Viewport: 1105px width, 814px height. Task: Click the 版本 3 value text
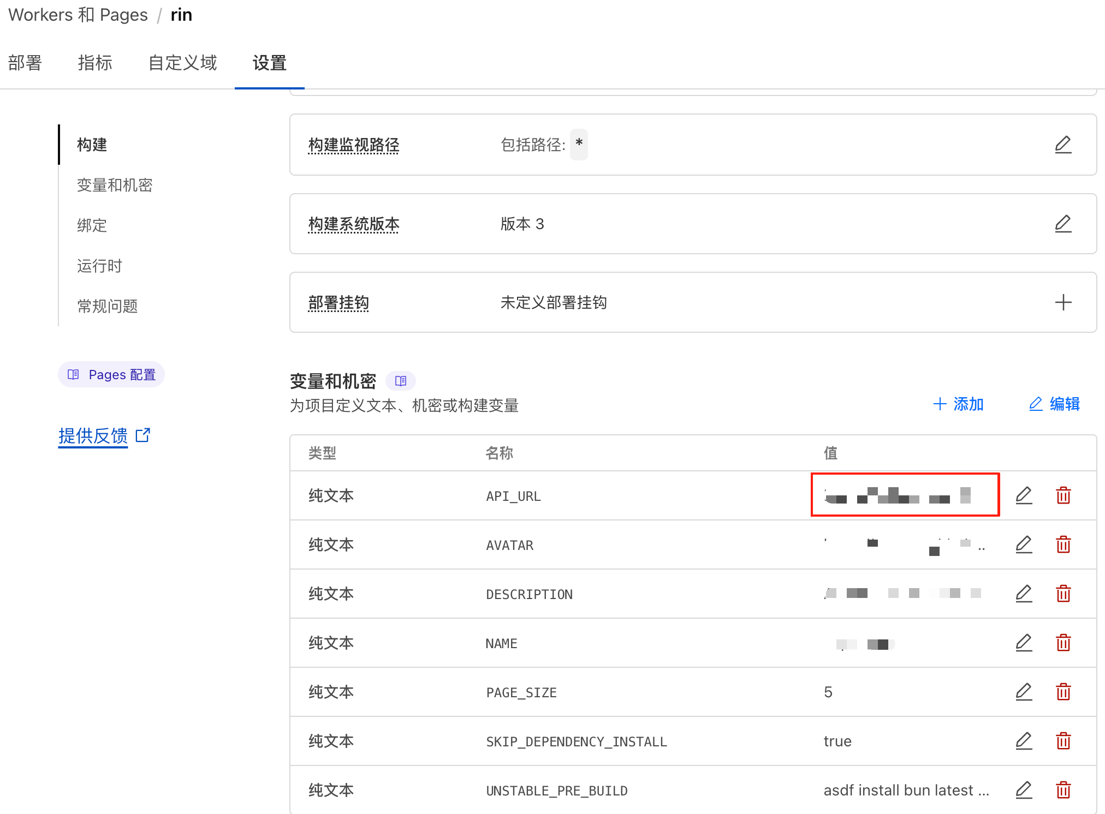click(522, 224)
